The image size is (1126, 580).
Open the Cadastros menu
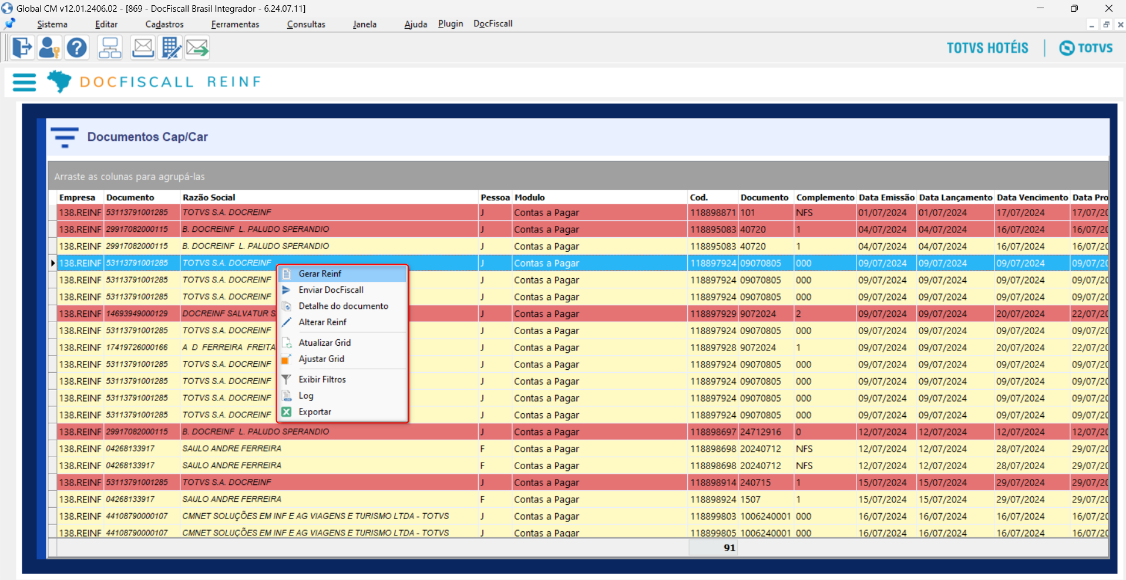164,24
